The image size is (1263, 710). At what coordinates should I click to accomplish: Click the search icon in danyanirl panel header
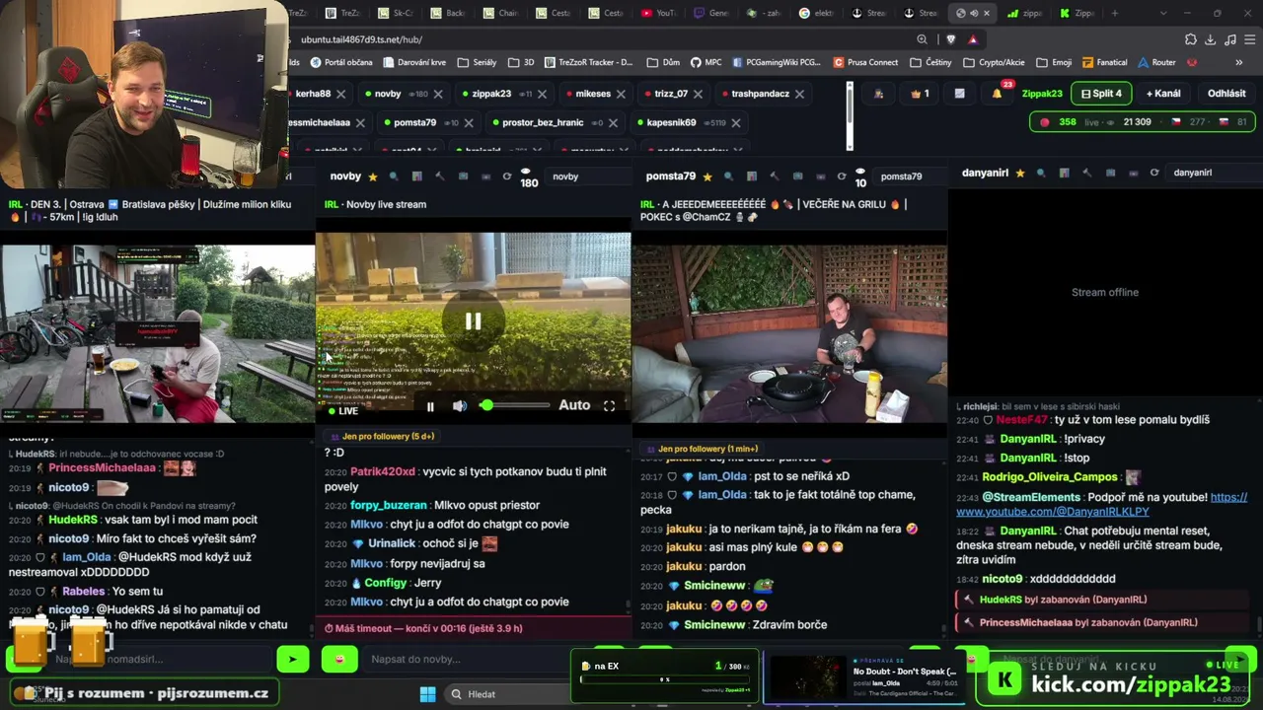point(1041,173)
